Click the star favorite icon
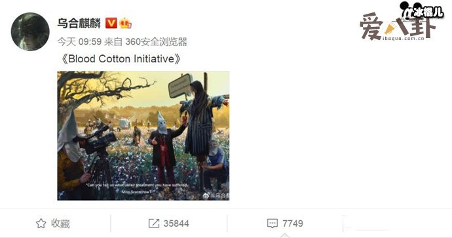452x238 pixels. [x=41, y=224]
